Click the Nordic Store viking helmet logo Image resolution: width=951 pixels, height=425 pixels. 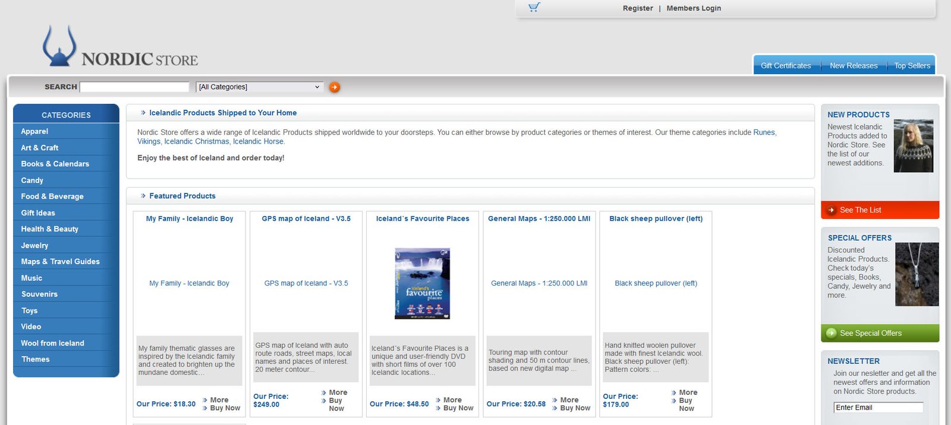(59, 46)
